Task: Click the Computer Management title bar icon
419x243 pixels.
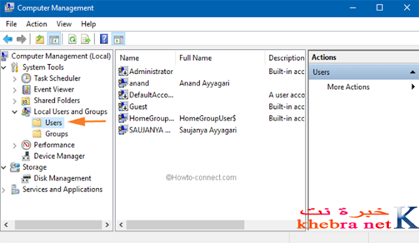Action: (9, 7)
